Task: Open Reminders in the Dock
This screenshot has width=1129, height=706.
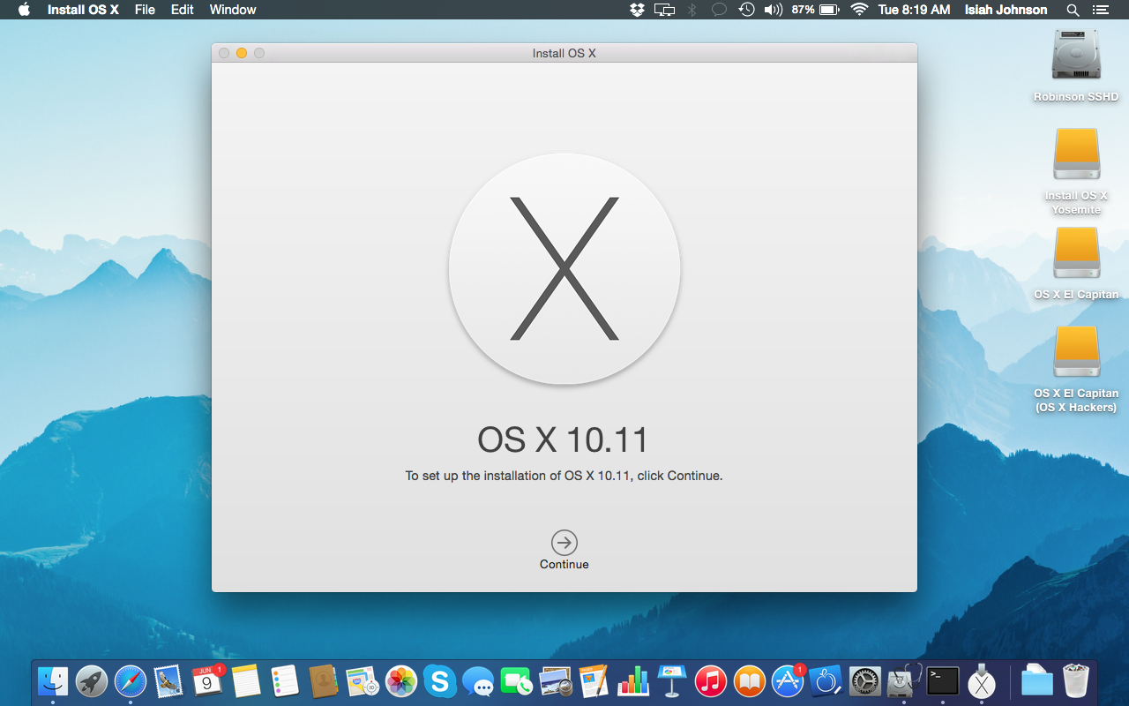Action: (x=285, y=680)
